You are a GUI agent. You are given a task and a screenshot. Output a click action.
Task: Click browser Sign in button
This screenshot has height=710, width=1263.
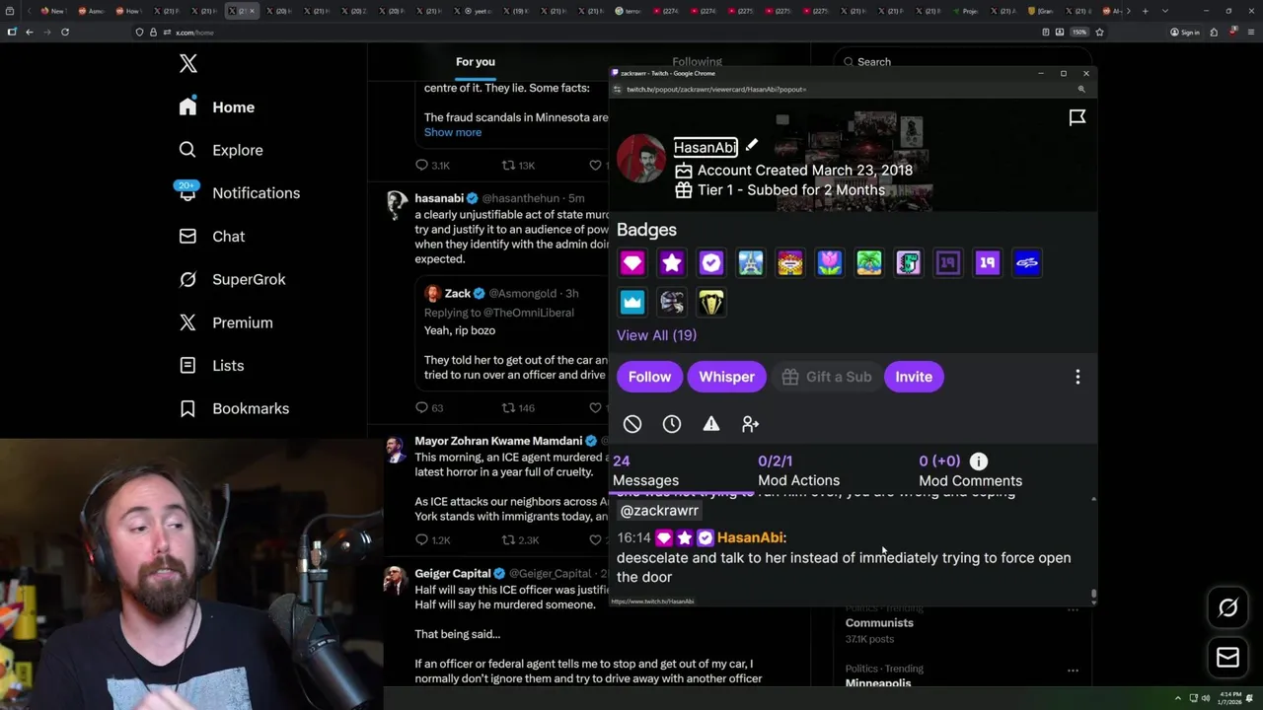(x=1185, y=33)
